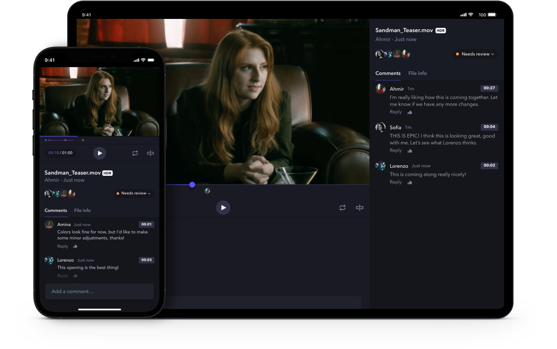Reply to Ahmir's comment
Viewport: 557px width, 349px height.
point(395,112)
